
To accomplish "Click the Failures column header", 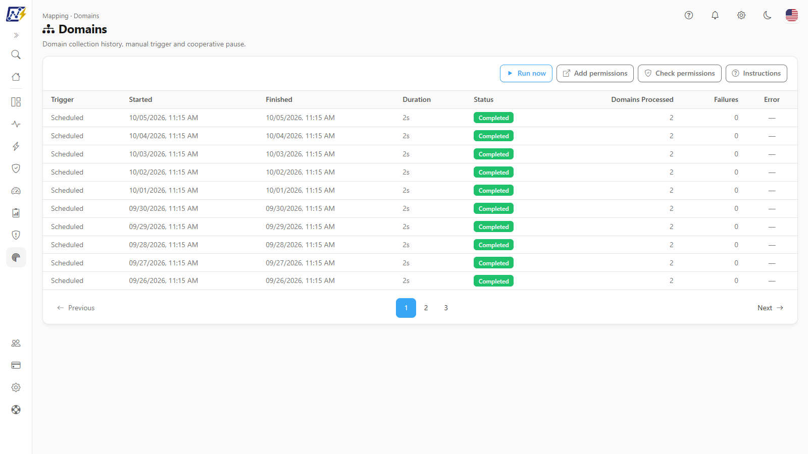I will coord(726,99).
